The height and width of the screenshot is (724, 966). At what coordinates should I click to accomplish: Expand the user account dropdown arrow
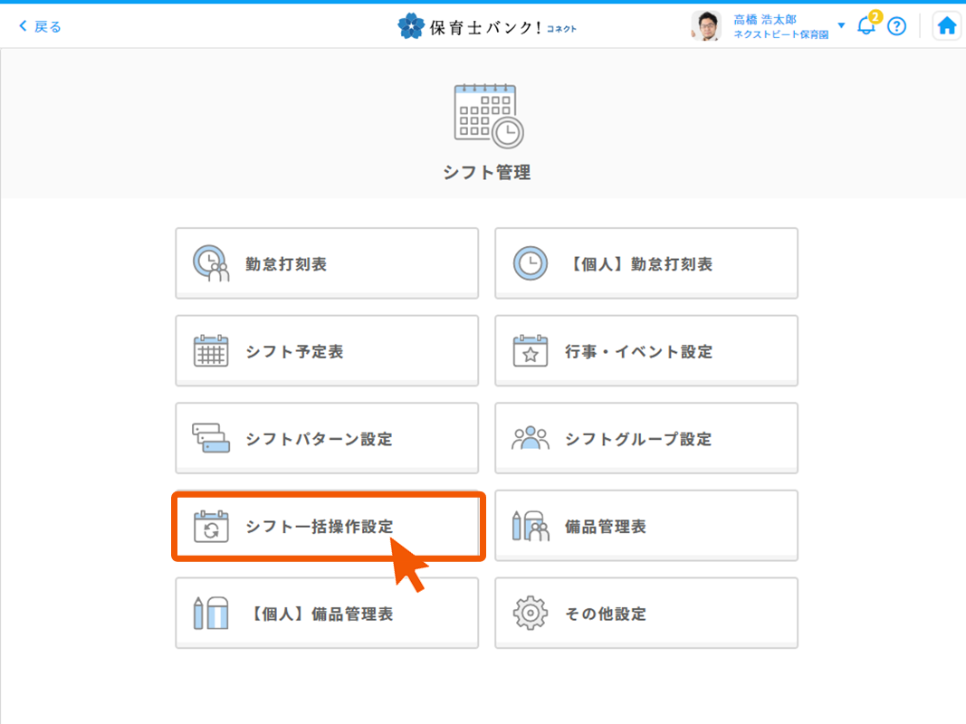point(841,25)
